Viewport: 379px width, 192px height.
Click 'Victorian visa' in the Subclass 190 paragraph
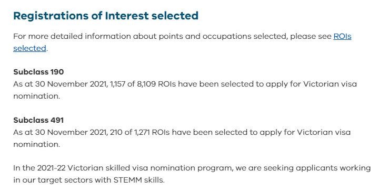pos(330,84)
